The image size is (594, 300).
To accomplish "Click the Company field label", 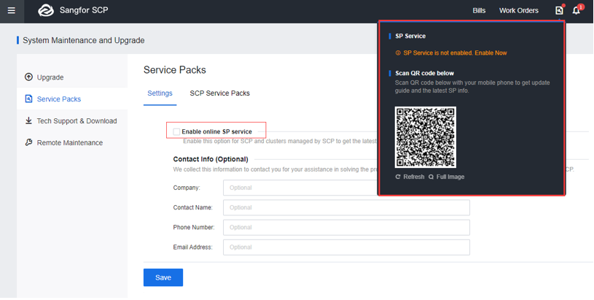I will (187, 188).
